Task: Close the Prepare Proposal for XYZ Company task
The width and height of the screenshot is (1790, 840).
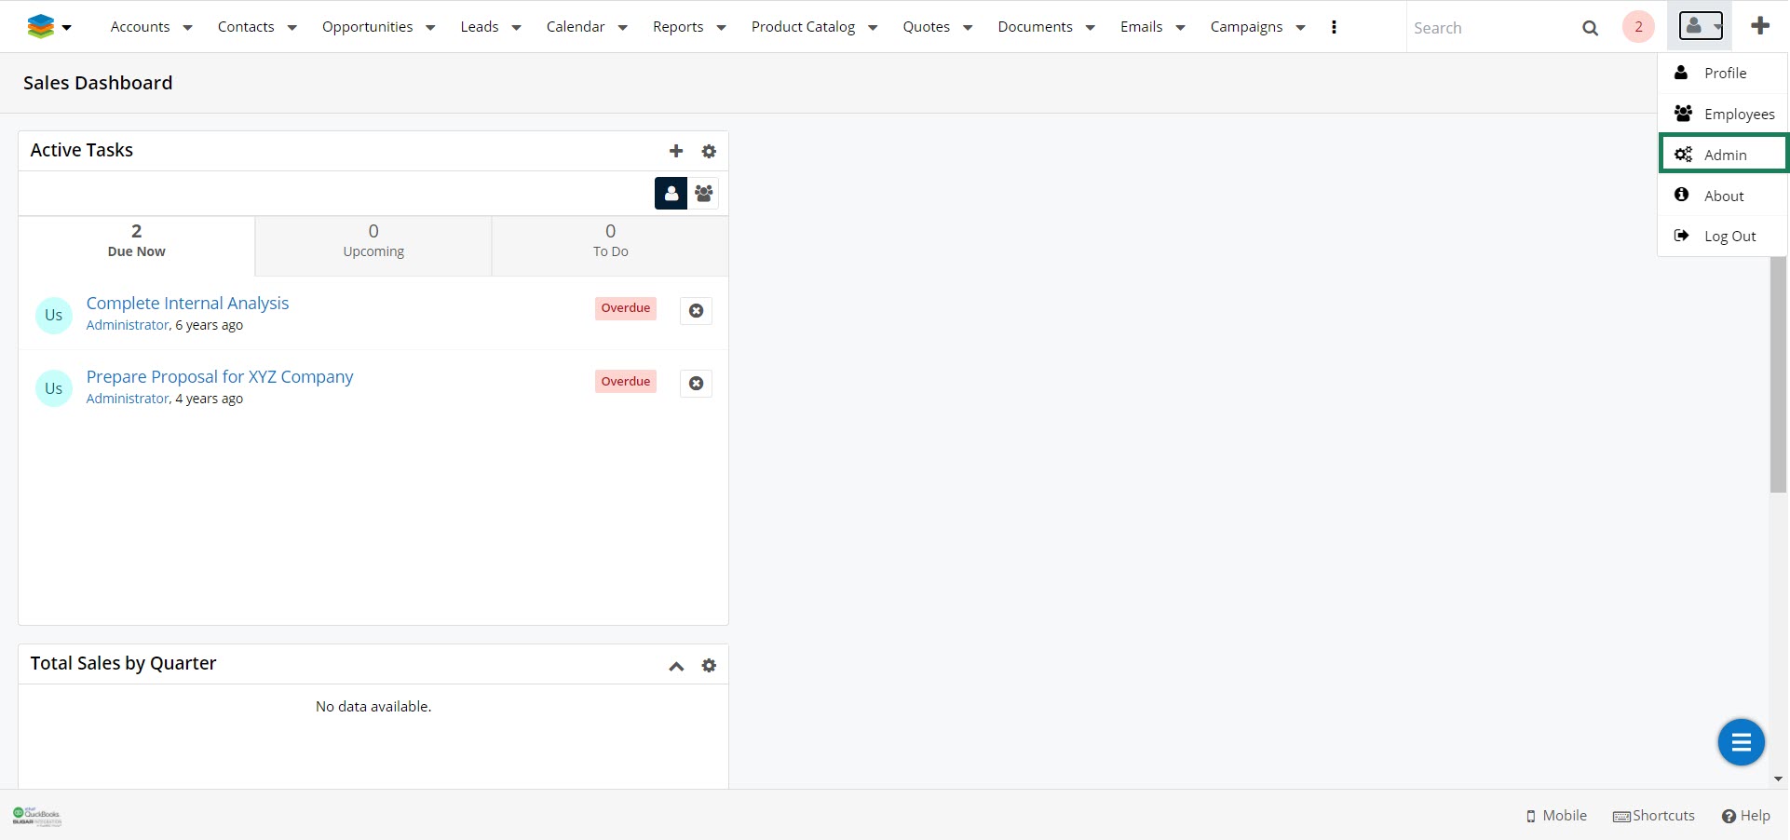Action: click(696, 384)
